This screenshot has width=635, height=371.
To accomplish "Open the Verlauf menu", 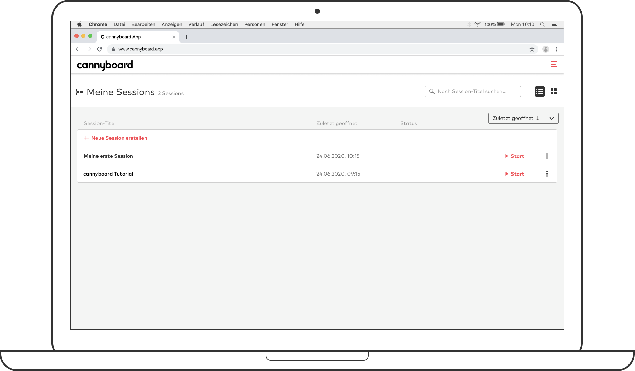I will coord(196,24).
